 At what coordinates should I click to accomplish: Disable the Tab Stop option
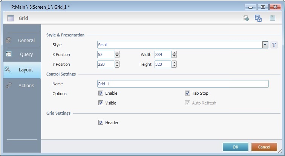[187, 93]
